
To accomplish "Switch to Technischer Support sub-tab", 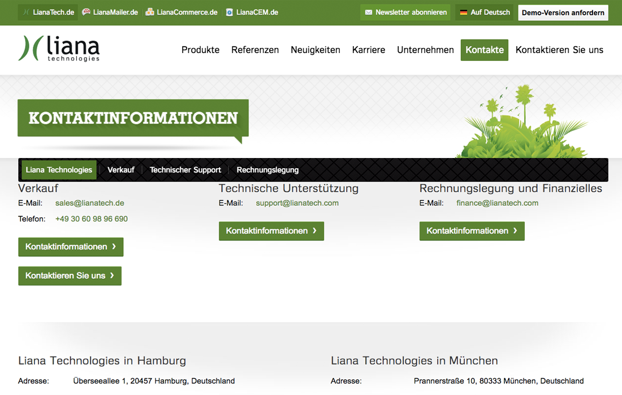I will click(x=185, y=170).
